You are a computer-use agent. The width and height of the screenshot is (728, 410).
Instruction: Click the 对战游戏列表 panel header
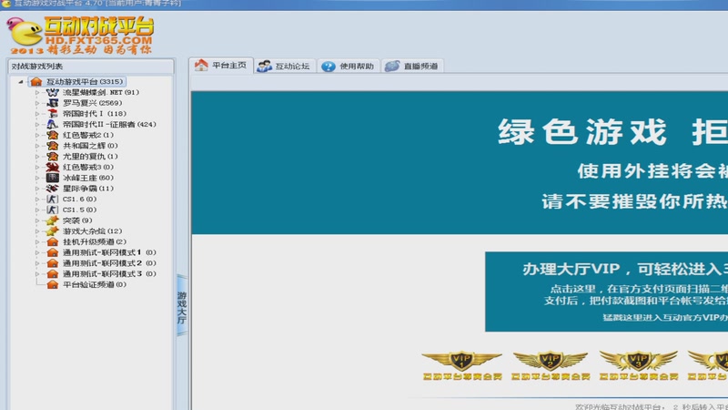pyautogui.click(x=91, y=67)
